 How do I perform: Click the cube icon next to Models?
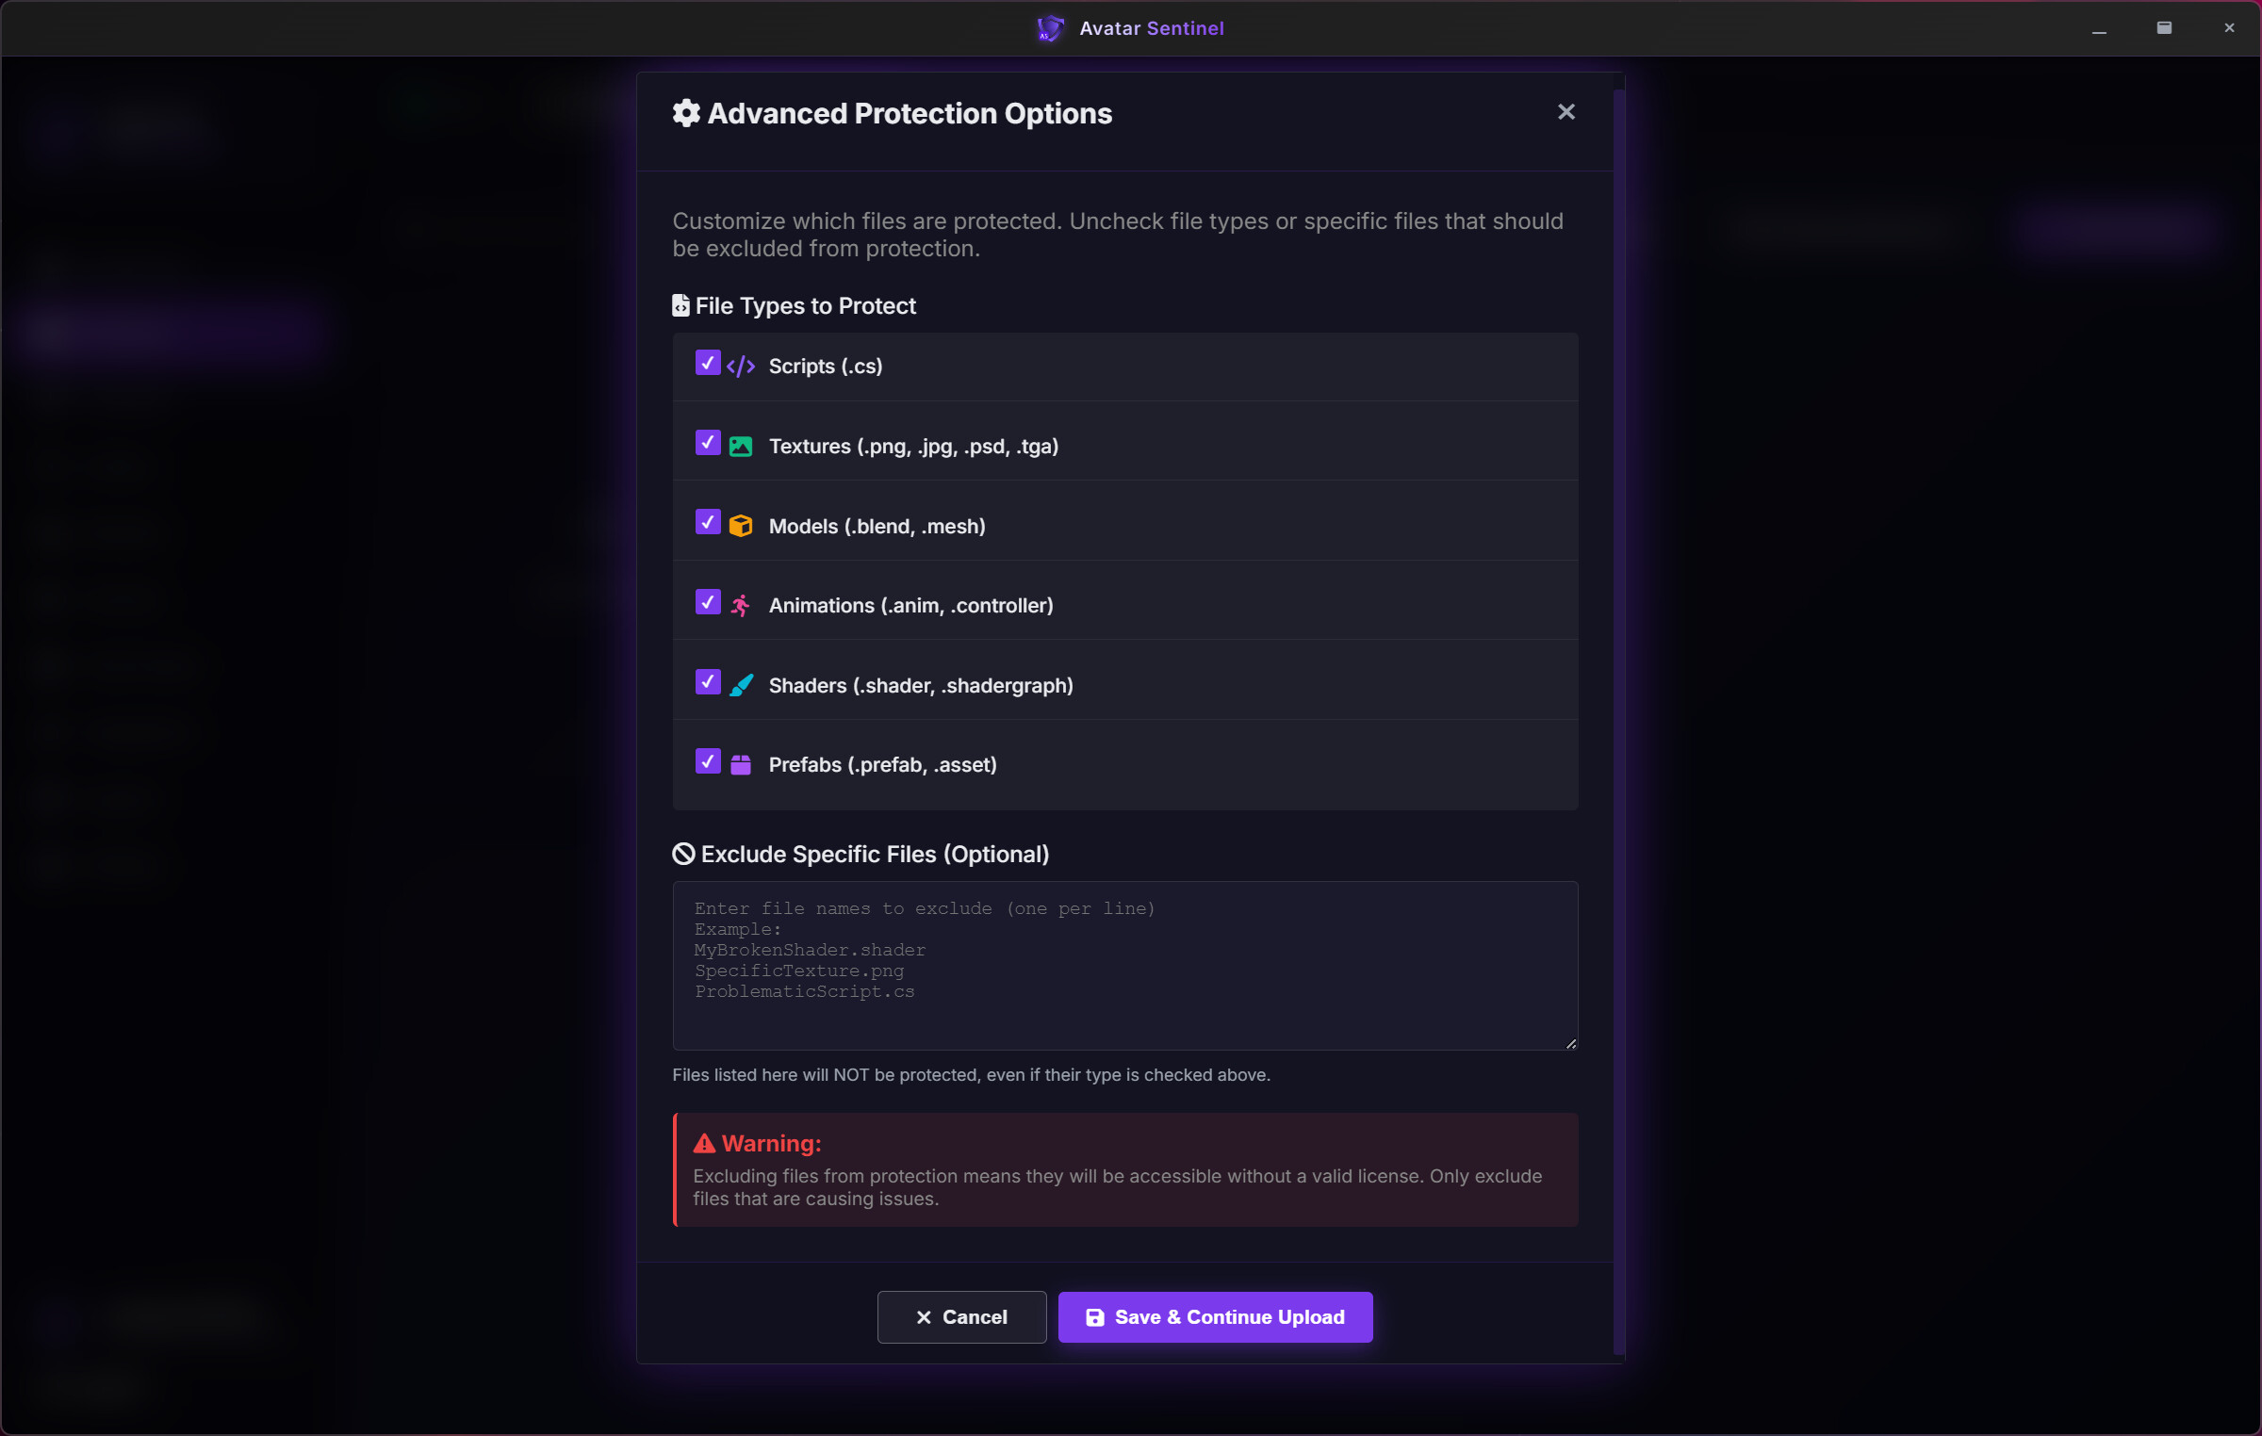741,525
